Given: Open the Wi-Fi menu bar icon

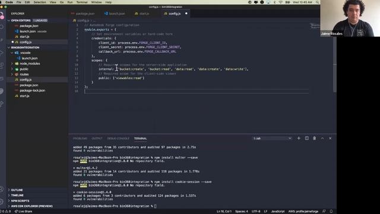Looking at the screenshot, I should (x=281, y=2).
